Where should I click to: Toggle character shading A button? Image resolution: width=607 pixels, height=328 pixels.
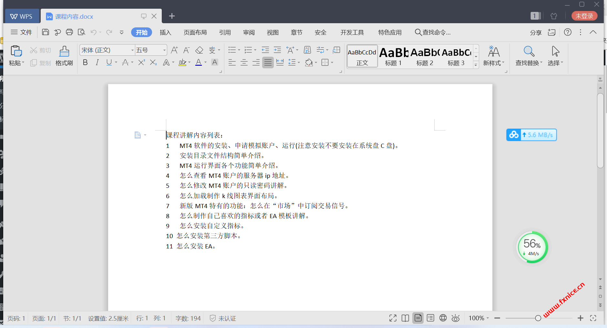click(x=215, y=63)
